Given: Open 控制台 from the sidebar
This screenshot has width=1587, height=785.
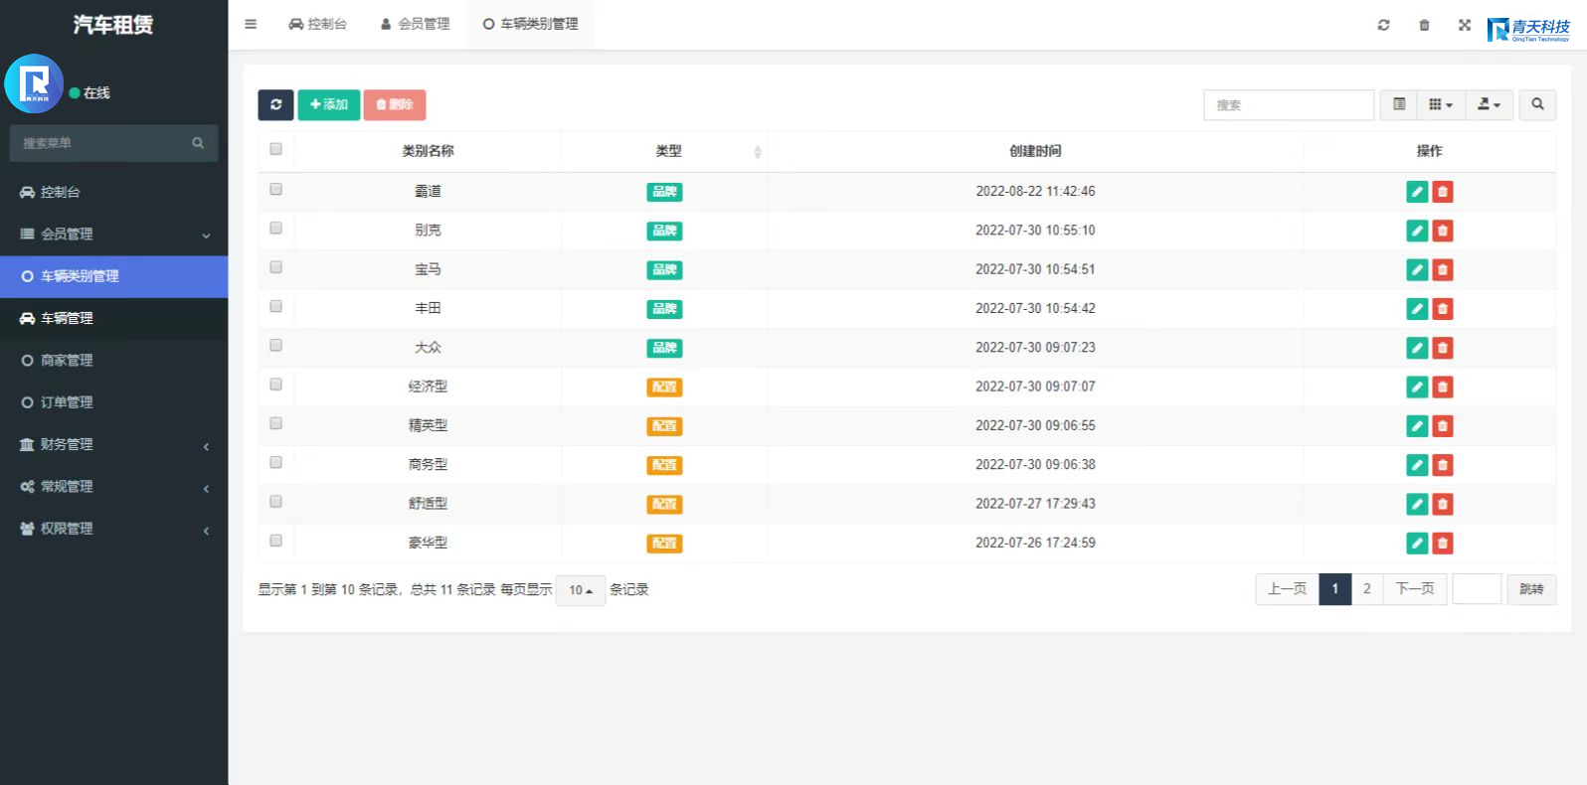Looking at the screenshot, I should pos(113,192).
